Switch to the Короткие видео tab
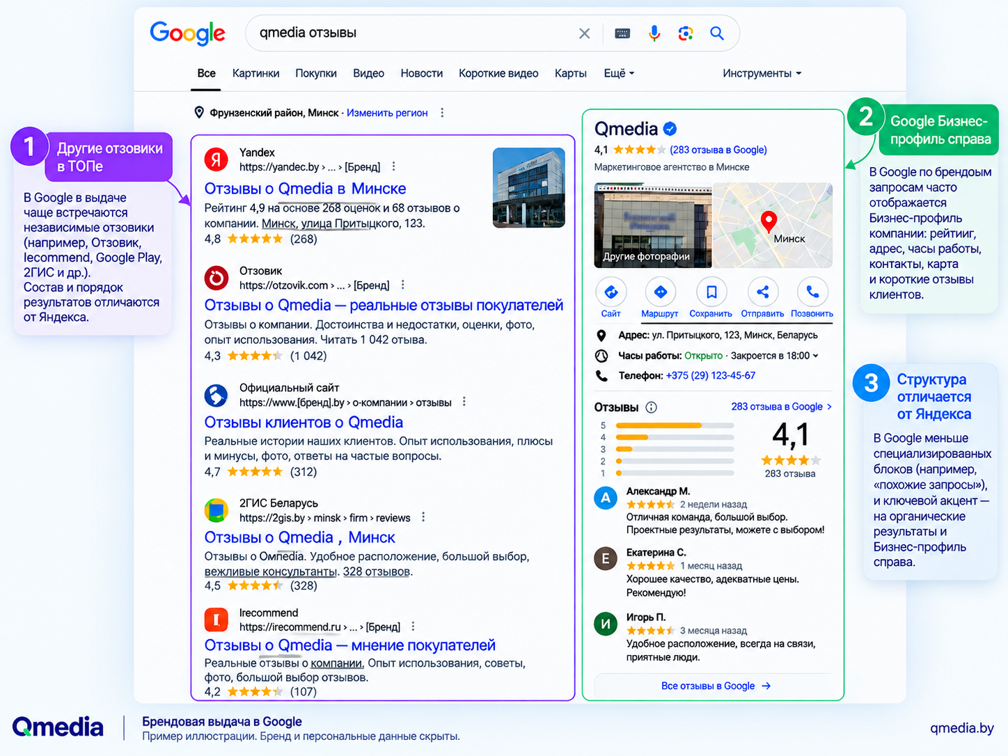Viewport: 1008px width, 756px height. tap(498, 73)
